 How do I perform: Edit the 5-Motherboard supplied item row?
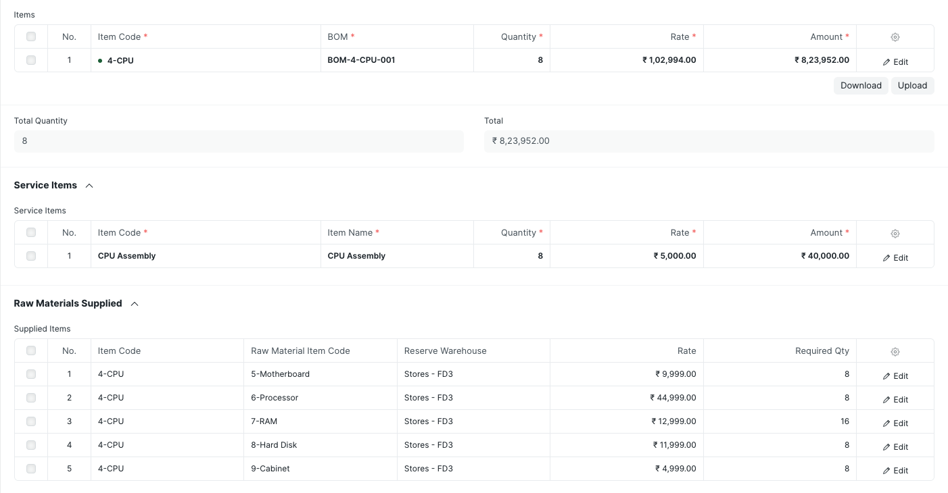click(x=895, y=375)
